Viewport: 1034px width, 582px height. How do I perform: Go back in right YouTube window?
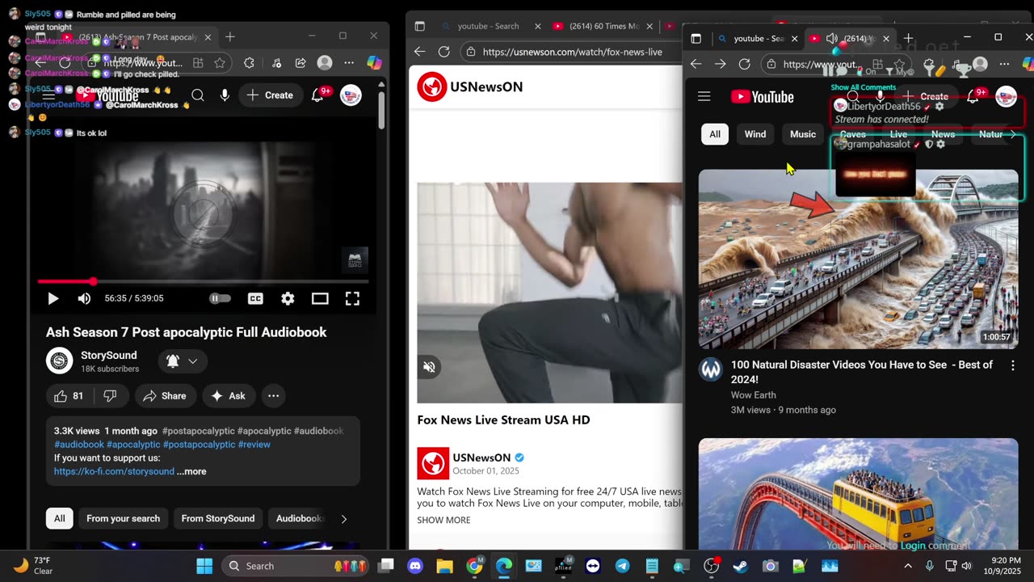(x=696, y=64)
